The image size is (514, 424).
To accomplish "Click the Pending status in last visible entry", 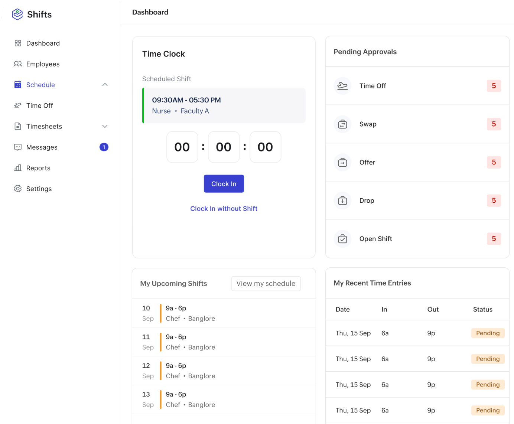I will (x=488, y=410).
